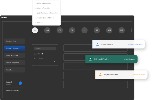Viewport: 152px width, 100px height.
Task: Select the HG avatar circle
Action: 47,30
